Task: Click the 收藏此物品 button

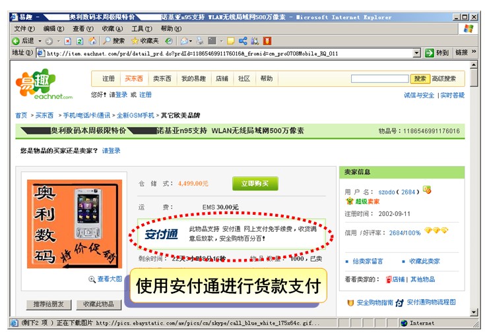Action: 99,304
